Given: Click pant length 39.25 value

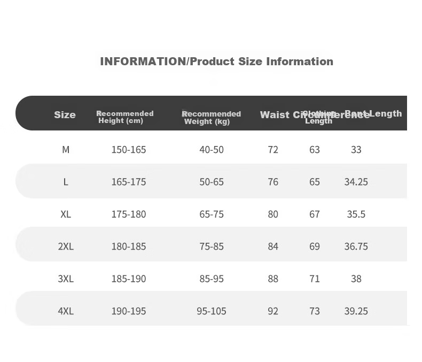Looking at the screenshot, I should (x=356, y=311).
